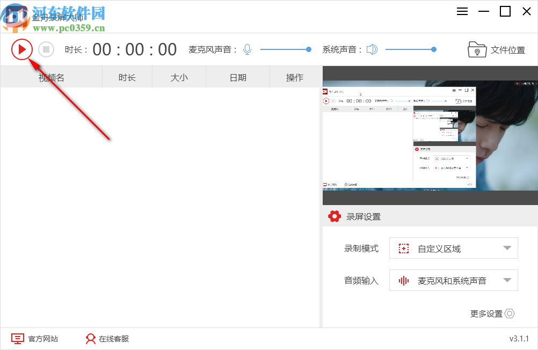The height and width of the screenshot is (350, 538).
Task: Click the 视频名 column header
Action: 51,77
